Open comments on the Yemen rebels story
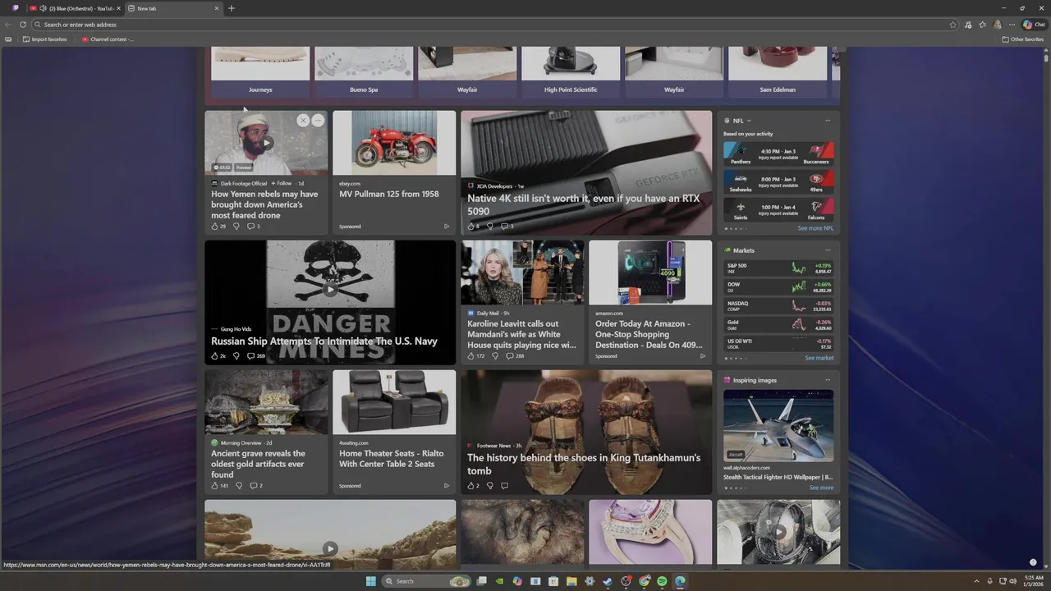This screenshot has width=1051, height=591. 254,227
